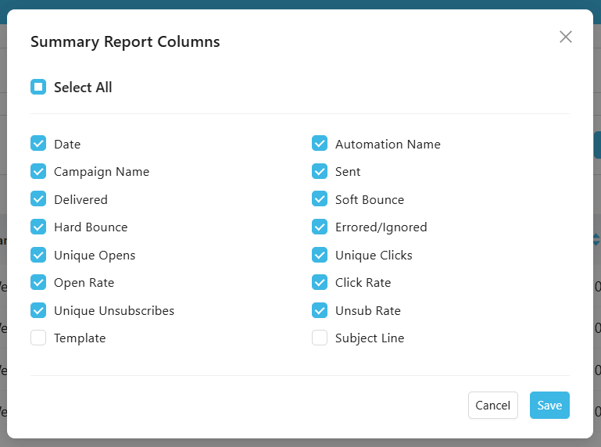Toggle the Sent column checkbox
601x447 pixels.
click(320, 171)
